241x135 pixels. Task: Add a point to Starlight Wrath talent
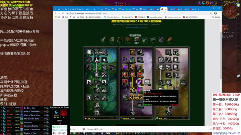pyautogui.click(x=89, y=52)
